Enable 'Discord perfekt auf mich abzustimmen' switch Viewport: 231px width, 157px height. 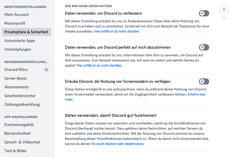click(204, 47)
